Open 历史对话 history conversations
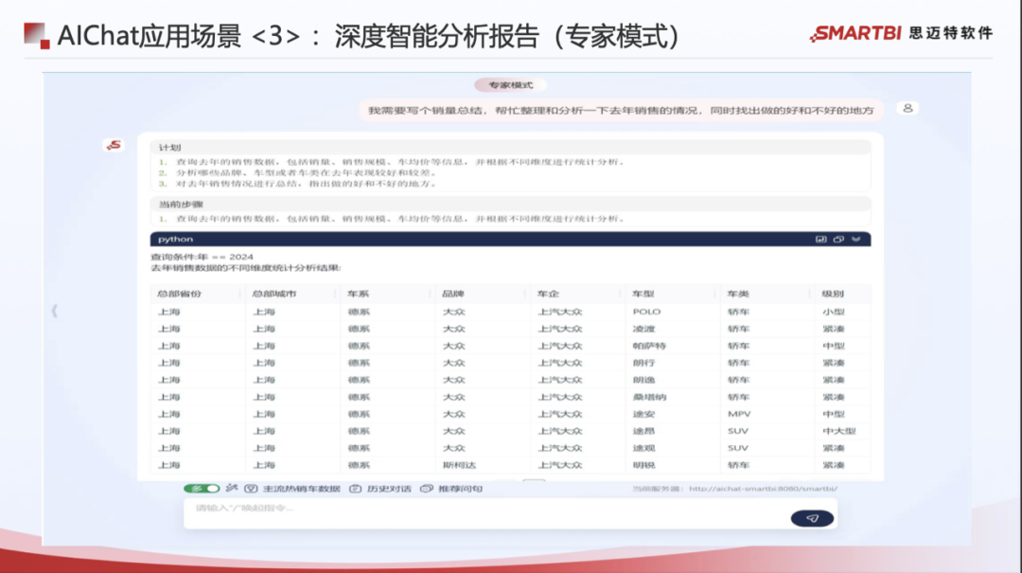This screenshot has height=573, width=1022. (380, 489)
